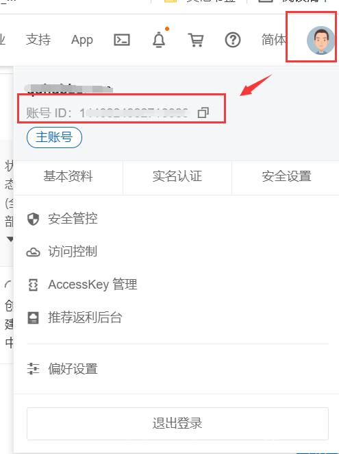Open the 基本资料 tab
The image size is (339, 454).
pos(68,177)
